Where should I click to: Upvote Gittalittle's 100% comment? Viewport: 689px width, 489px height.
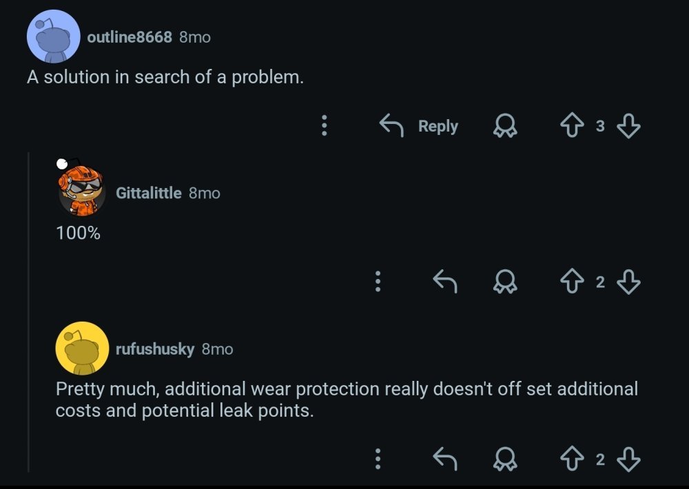(x=573, y=281)
